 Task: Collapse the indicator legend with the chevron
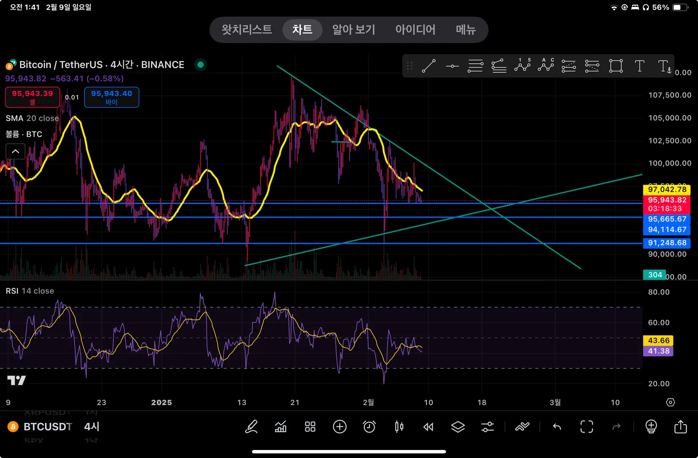tap(15, 151)
